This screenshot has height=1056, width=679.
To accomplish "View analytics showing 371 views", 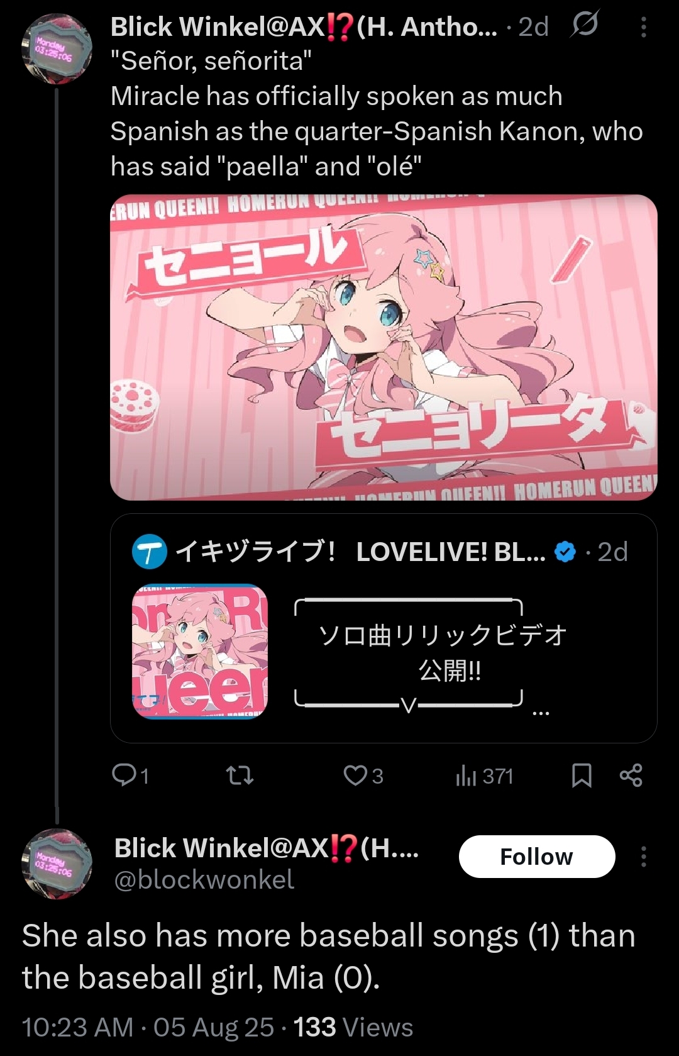I will point(484,776).
